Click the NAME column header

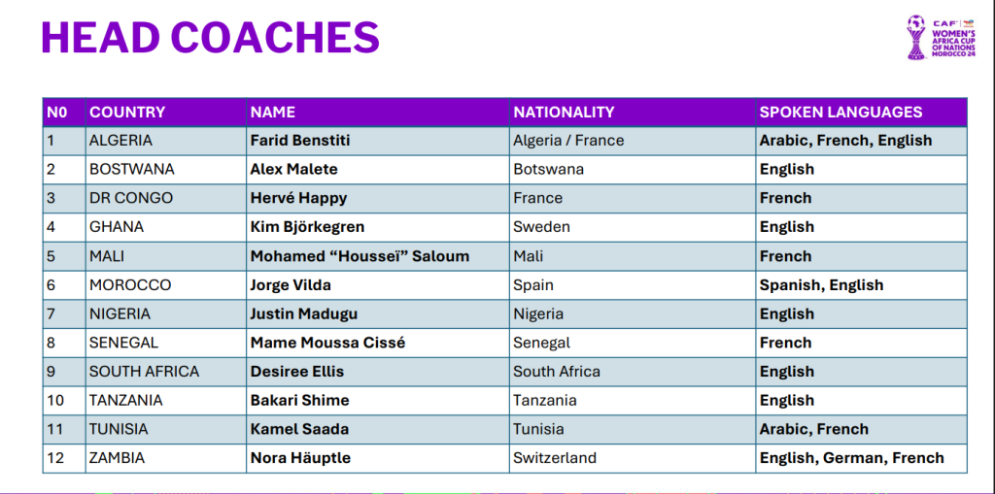378,113
